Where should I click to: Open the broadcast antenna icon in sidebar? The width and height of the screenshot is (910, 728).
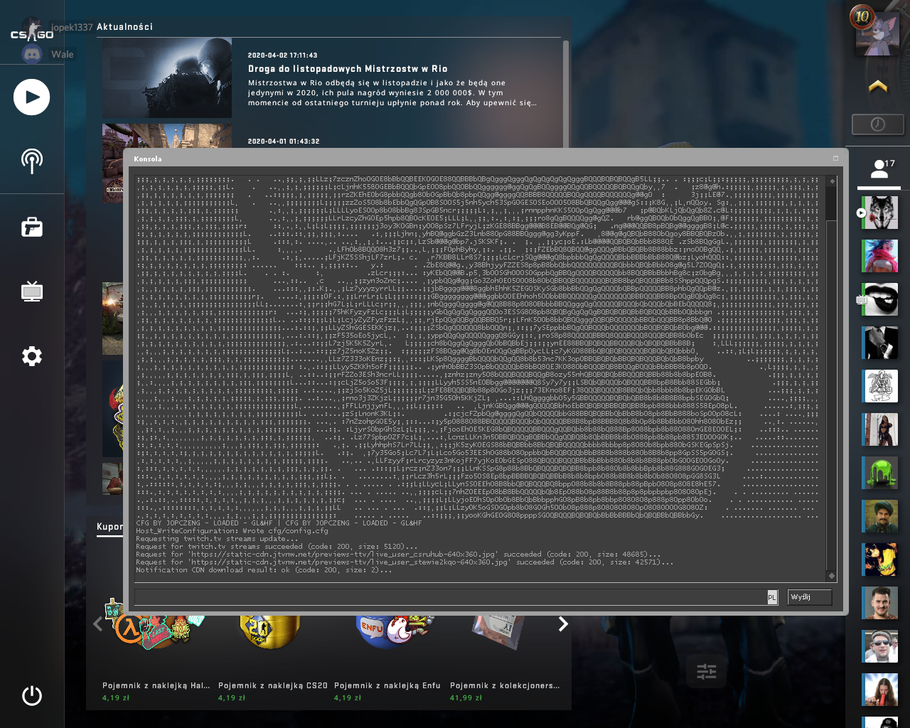coord(32,161)
